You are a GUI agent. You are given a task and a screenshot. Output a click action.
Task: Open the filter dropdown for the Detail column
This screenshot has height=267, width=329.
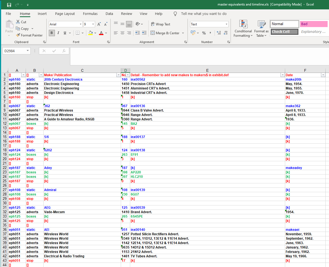tap(283, 75)
